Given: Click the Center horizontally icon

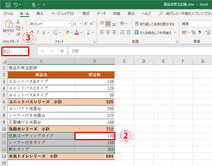Looking at the screenshot, I should tap(108, 33).
